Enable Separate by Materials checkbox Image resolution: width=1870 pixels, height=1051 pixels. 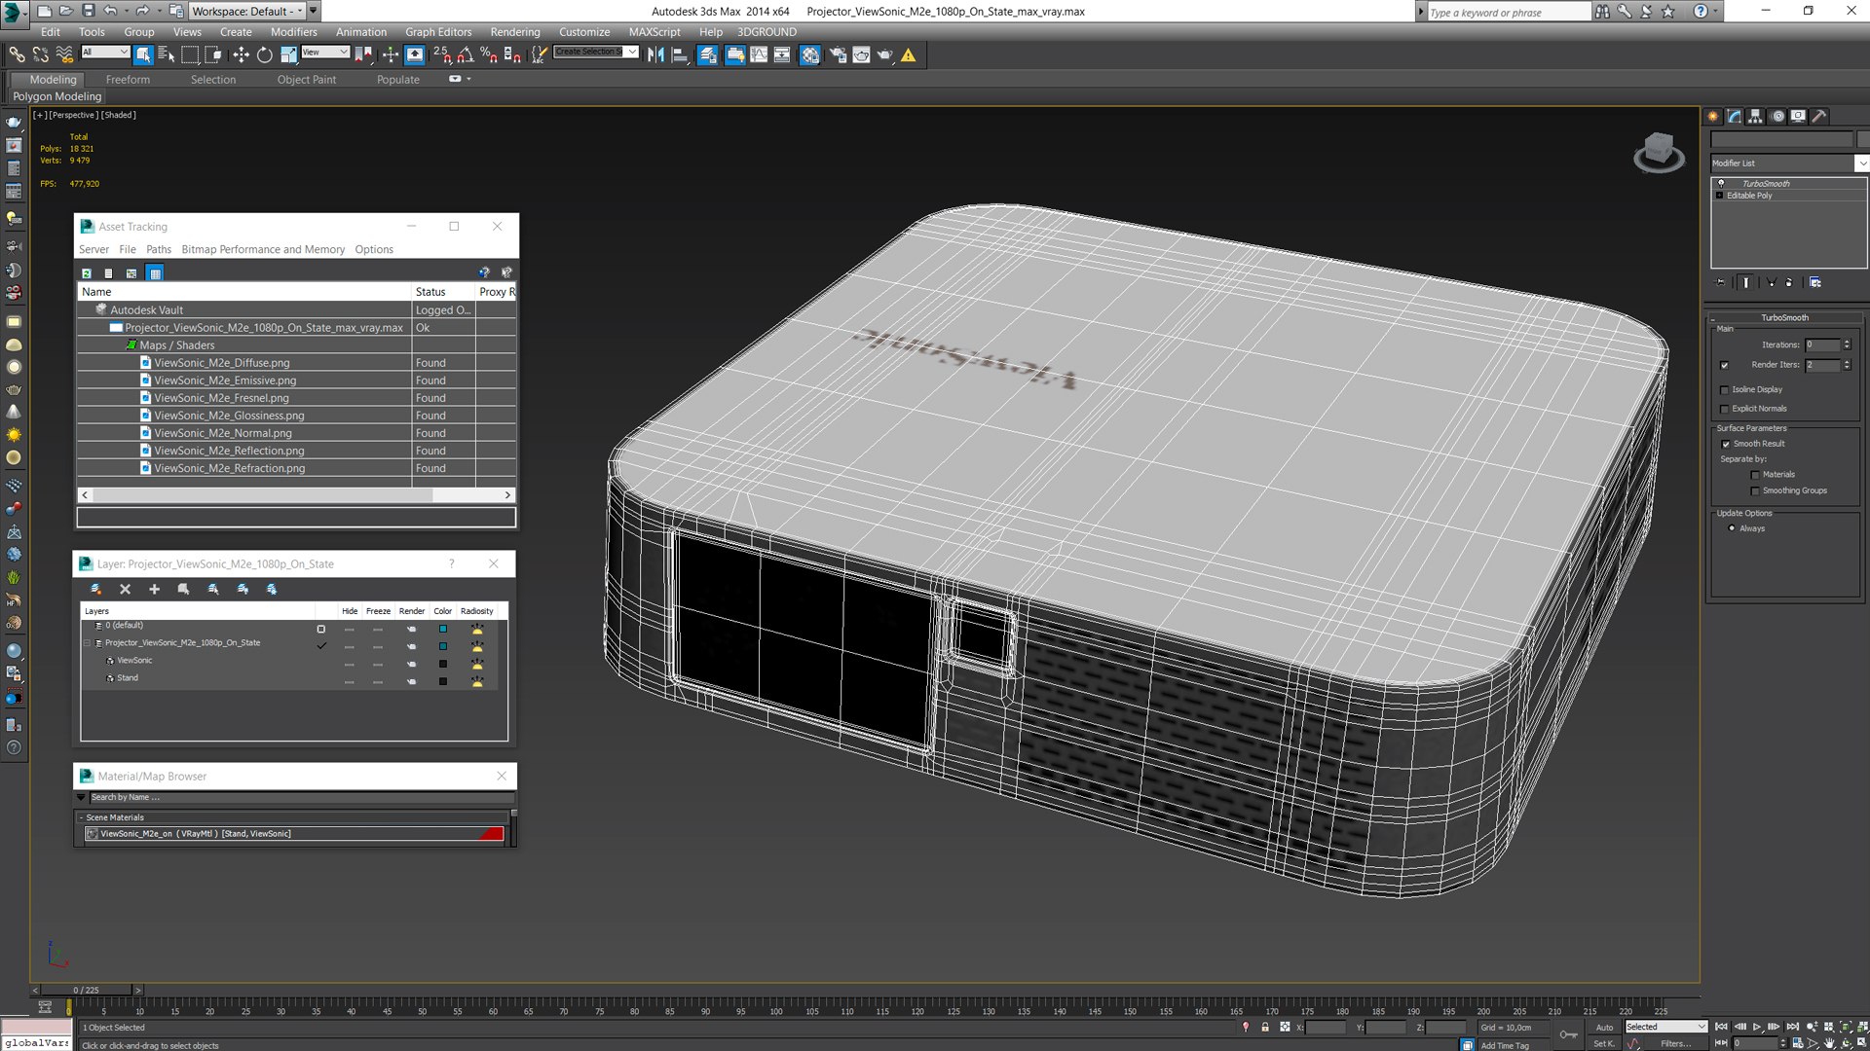(x=1755, y=475)
